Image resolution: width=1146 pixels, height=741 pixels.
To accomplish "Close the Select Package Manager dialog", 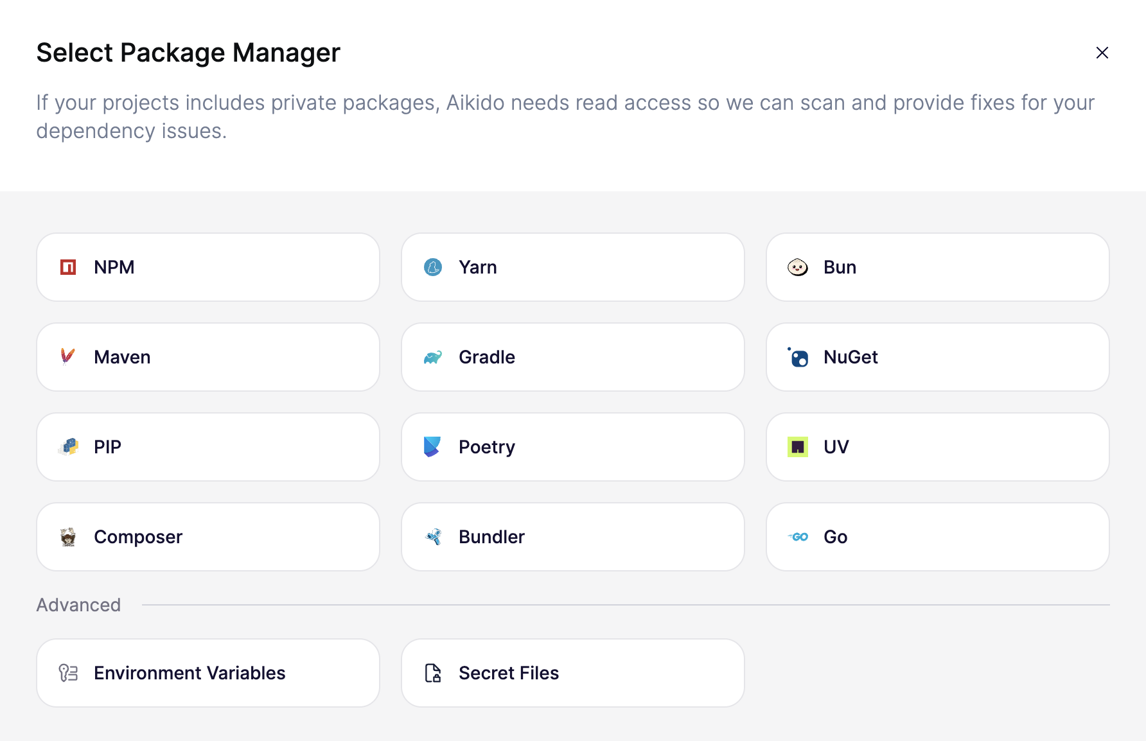I will [1102, 53].
